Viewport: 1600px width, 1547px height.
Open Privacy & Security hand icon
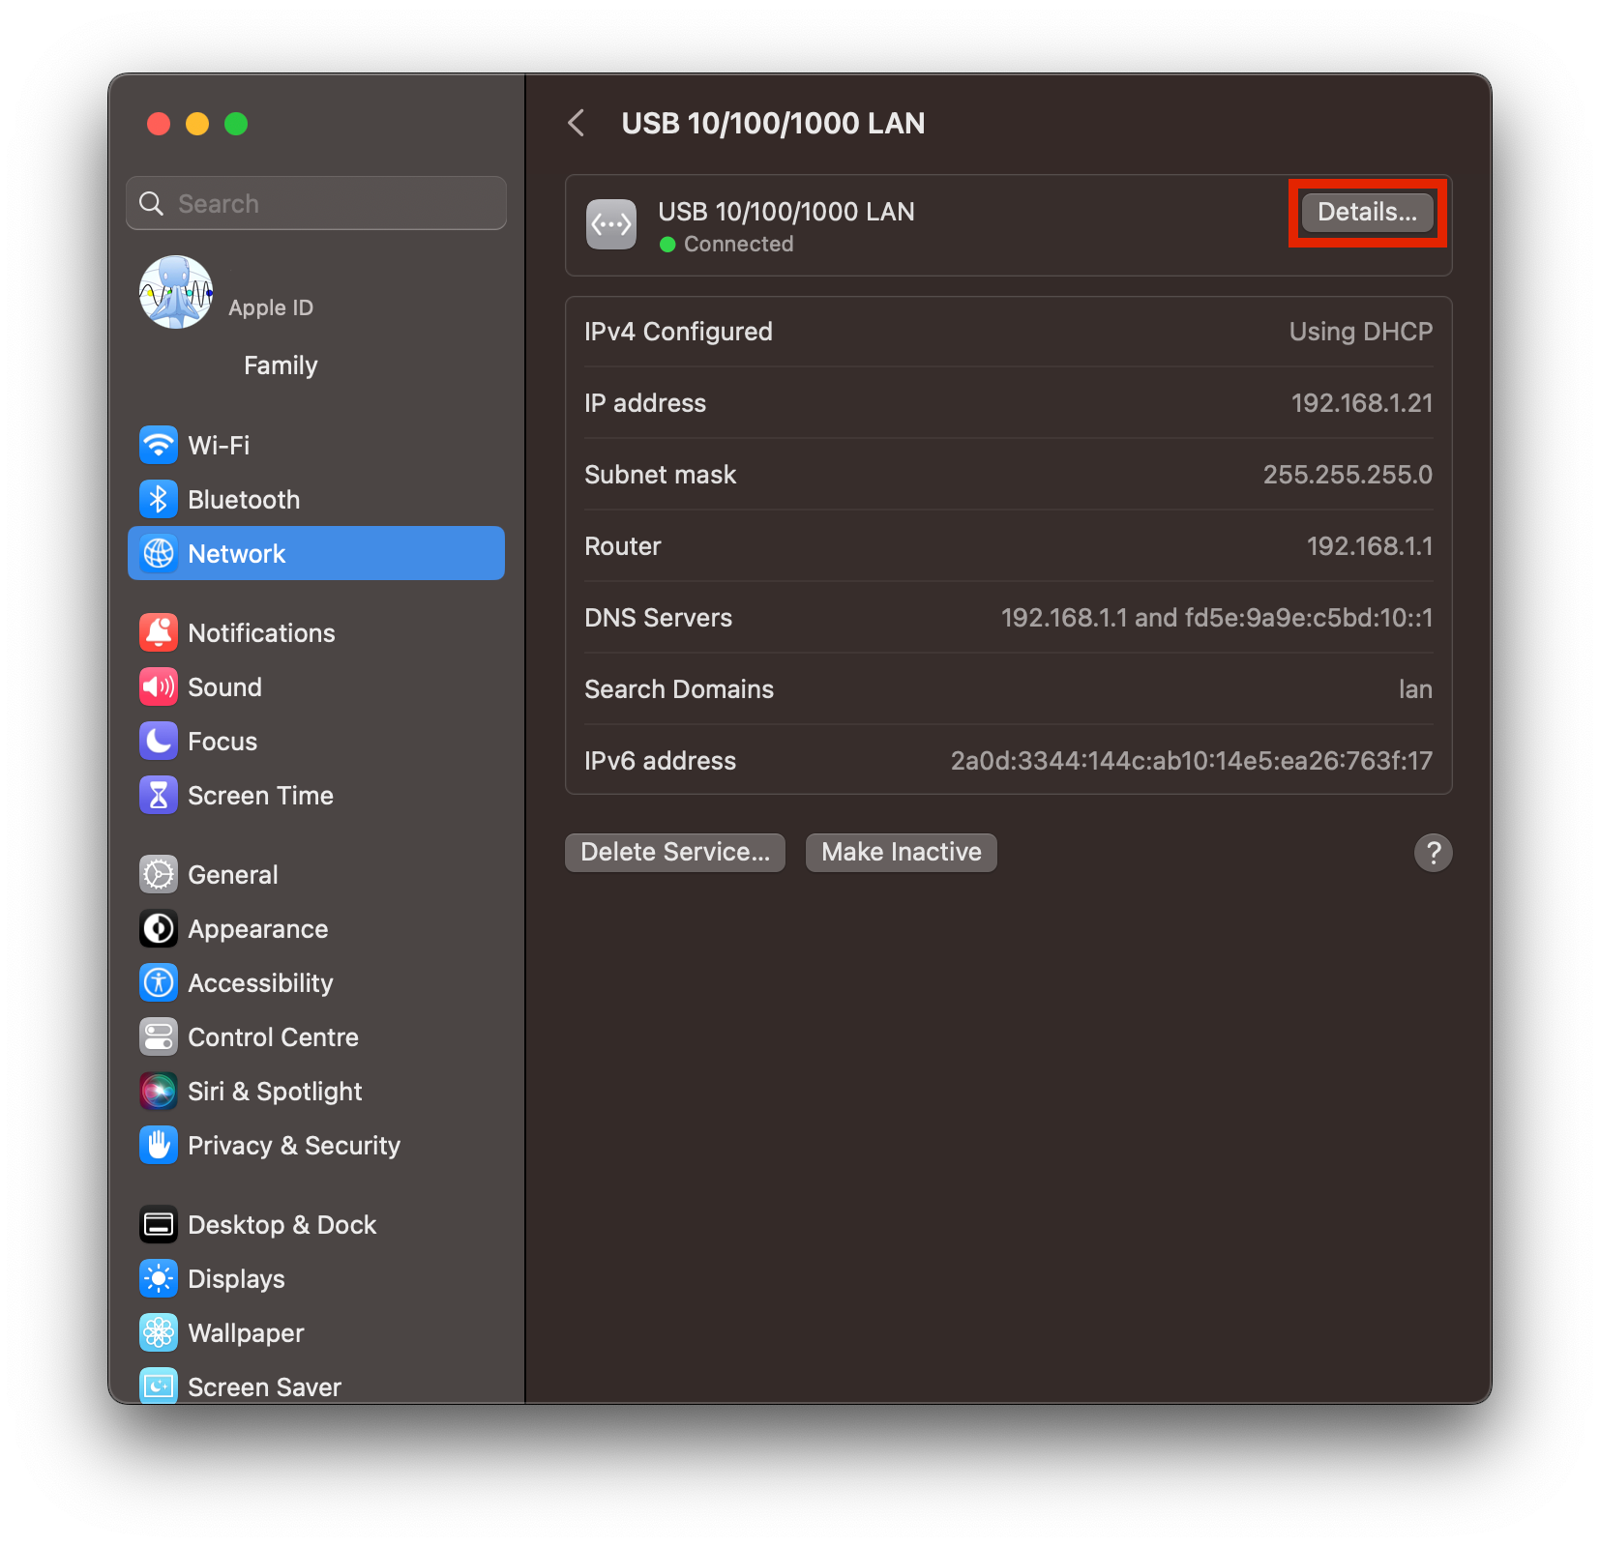(x=159, y=1146)
